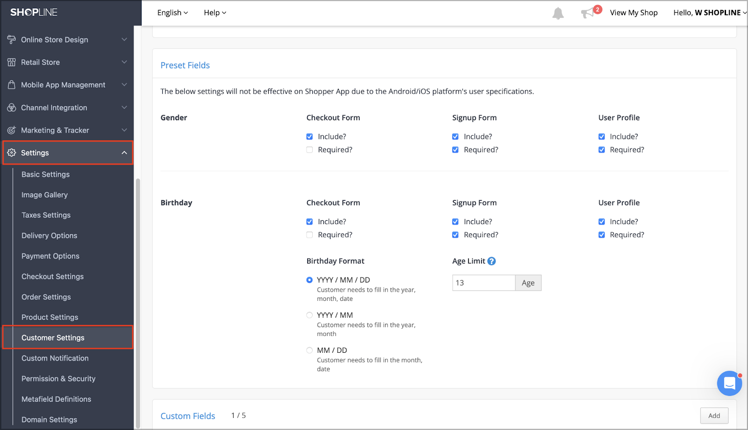
Task: Expand Marketing & Tracker chevron
Action: [x=124, y=130]
